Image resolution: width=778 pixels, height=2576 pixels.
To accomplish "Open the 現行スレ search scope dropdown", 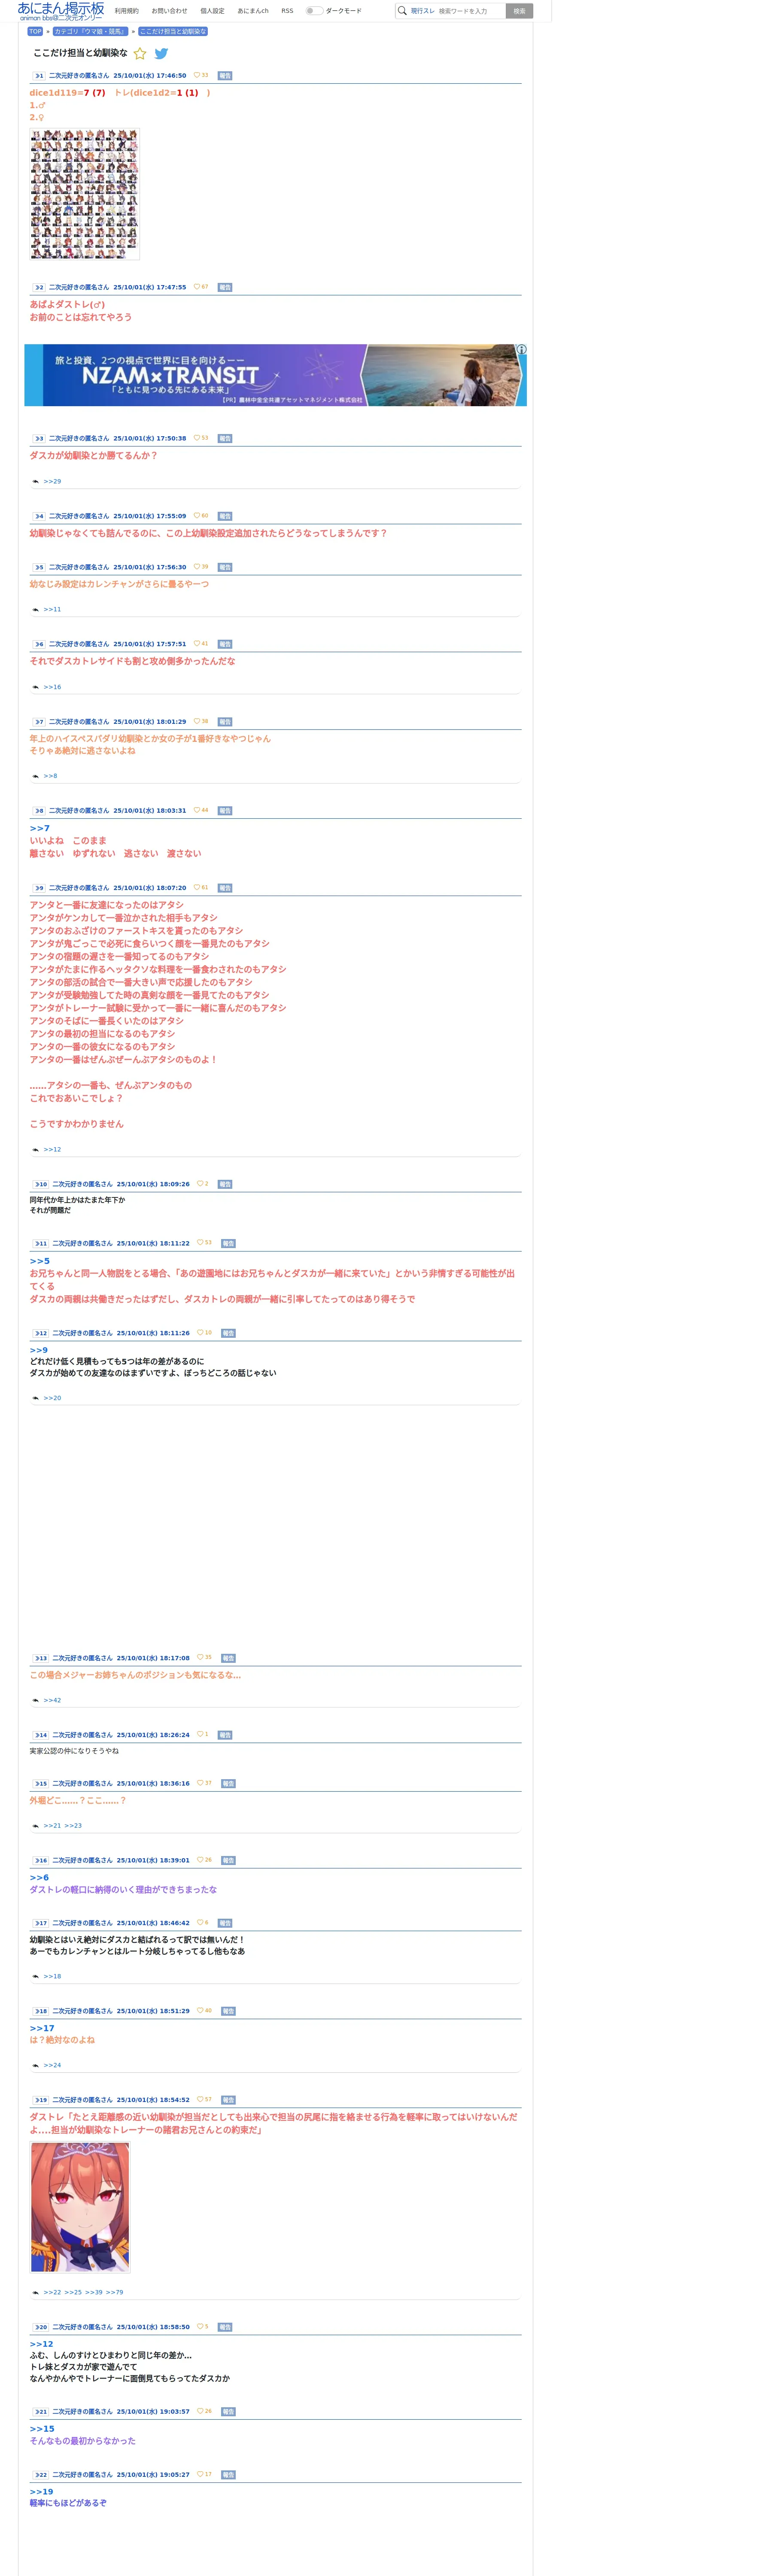I will (x=423, y=11).
